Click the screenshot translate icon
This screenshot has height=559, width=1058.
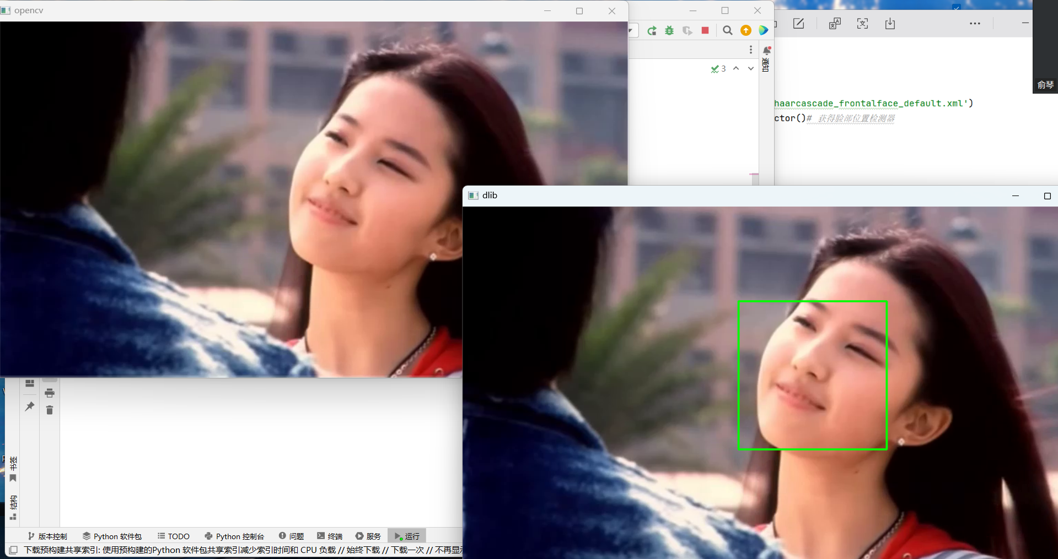862,24
